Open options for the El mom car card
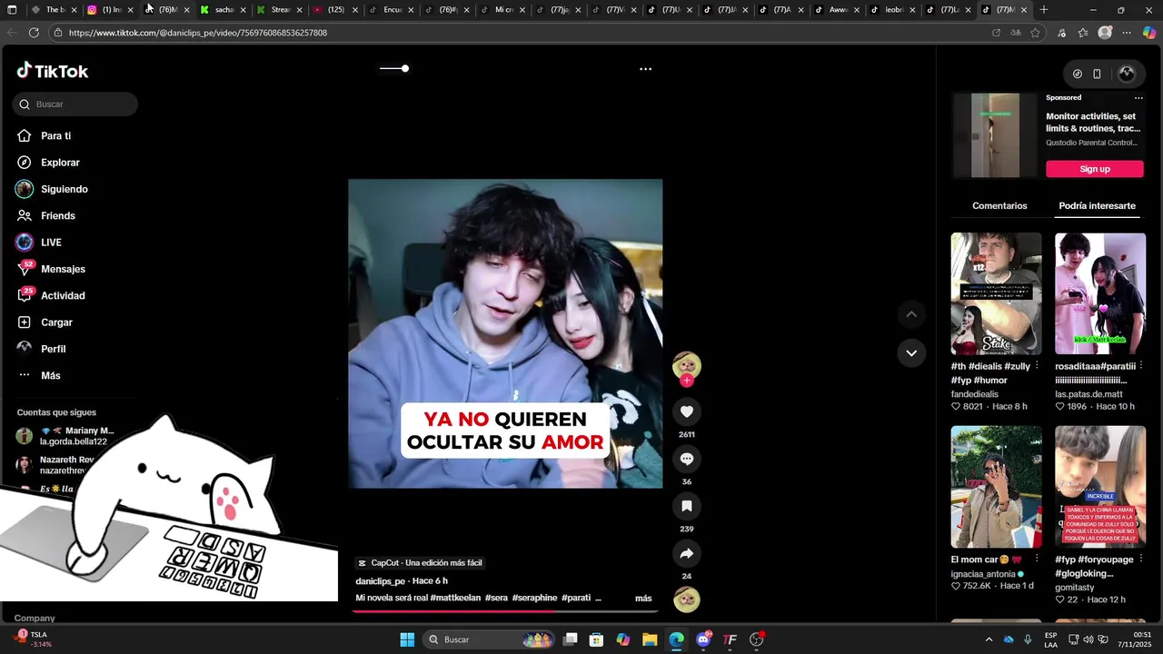 (1037, 560)
